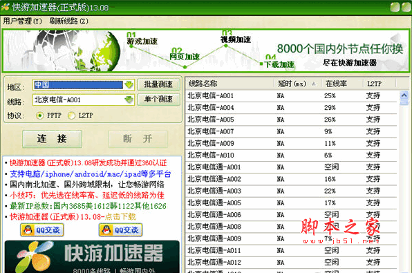Click the 快游加速器 logo banner at bottom

point(92,256)
